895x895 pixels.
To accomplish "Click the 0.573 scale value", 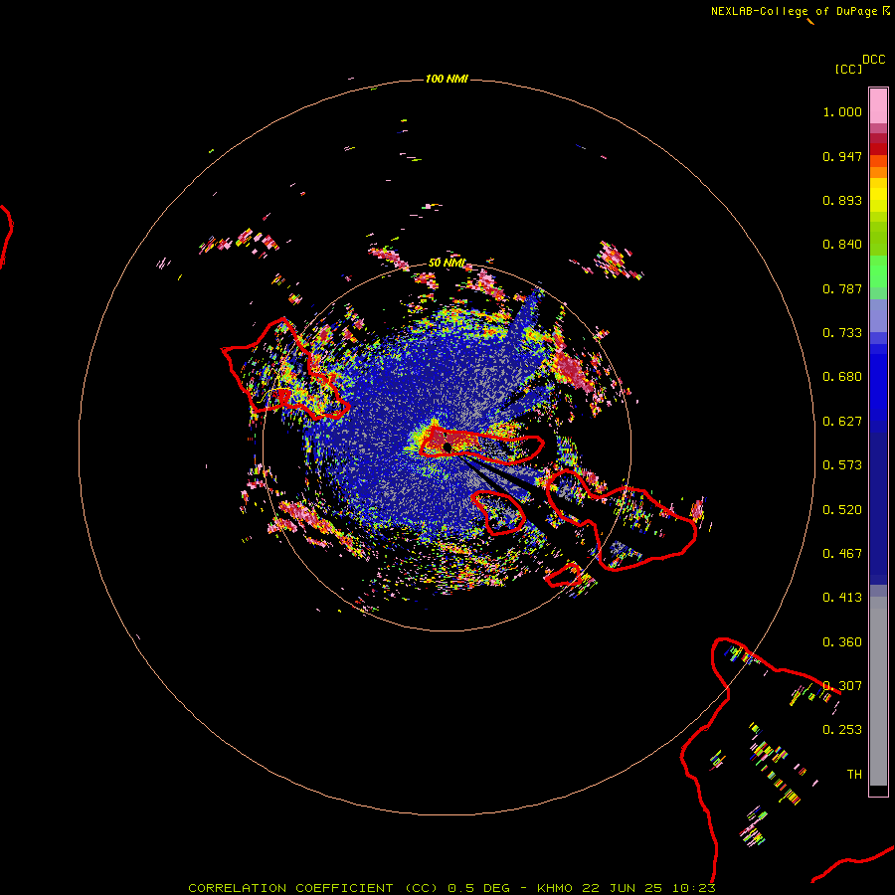I will tap(842, 465).
